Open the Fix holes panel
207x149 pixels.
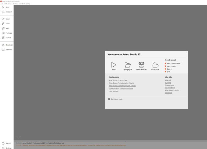7,33
